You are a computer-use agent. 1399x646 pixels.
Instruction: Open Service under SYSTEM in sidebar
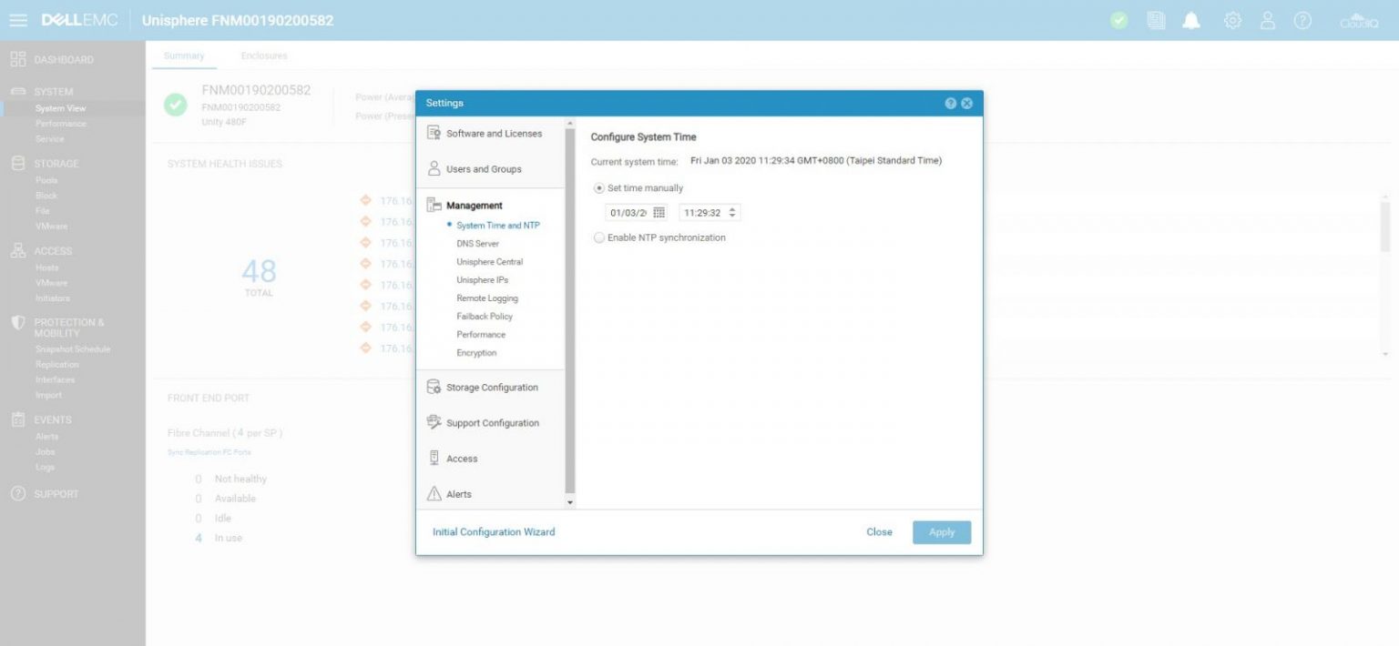pos(50,139)
